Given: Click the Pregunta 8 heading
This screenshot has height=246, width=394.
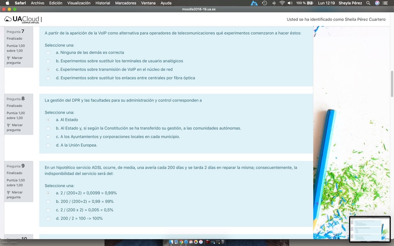Looking at the screenshot, I should [x=15, y=99].
